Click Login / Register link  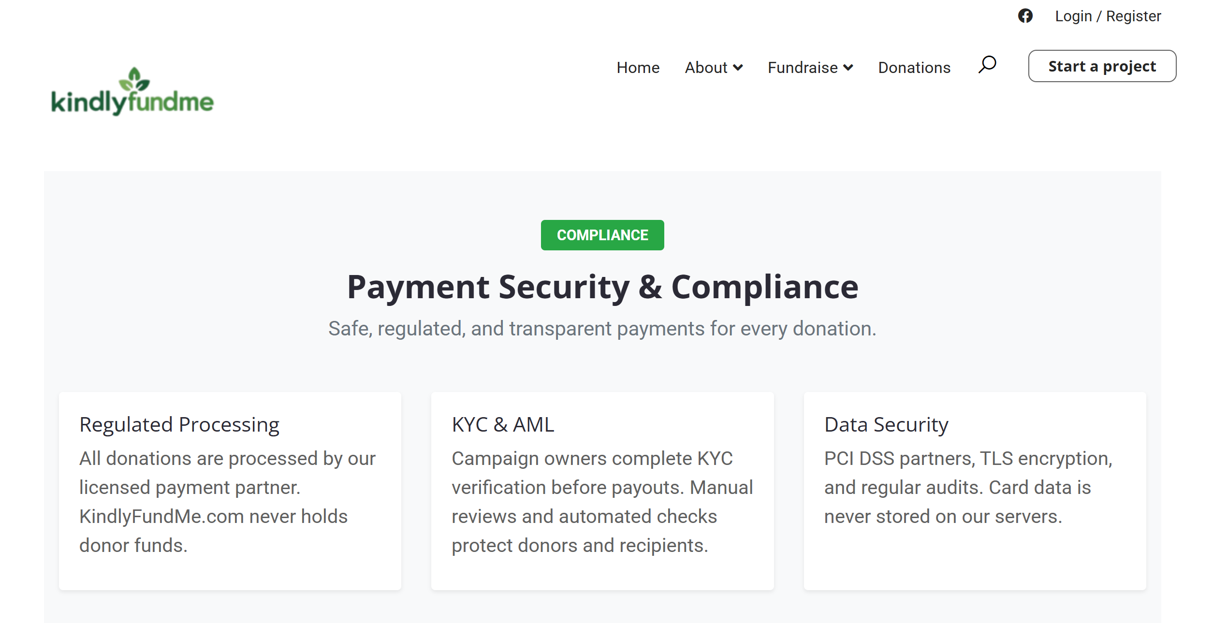click(x=1108, y=16)
